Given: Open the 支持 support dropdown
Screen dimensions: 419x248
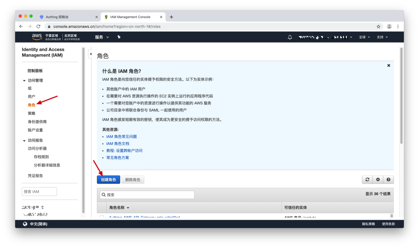Looking at the screenshot, I should pyautogui.click(x=382, y=37).
